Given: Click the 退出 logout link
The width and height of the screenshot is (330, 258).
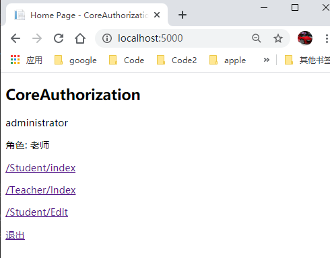Looking at the screenshot, I should (x=15, y=235).
